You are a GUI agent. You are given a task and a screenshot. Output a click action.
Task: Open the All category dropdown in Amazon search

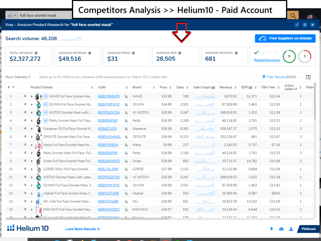(12, 16)
